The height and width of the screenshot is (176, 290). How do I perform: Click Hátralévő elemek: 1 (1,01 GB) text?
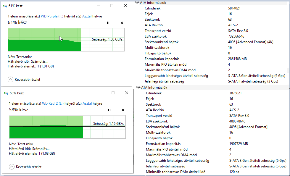click(x=31, y=66)
